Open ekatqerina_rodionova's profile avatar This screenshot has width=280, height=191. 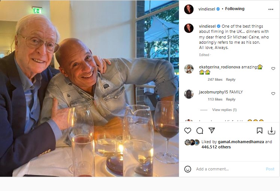pos(189,69)
